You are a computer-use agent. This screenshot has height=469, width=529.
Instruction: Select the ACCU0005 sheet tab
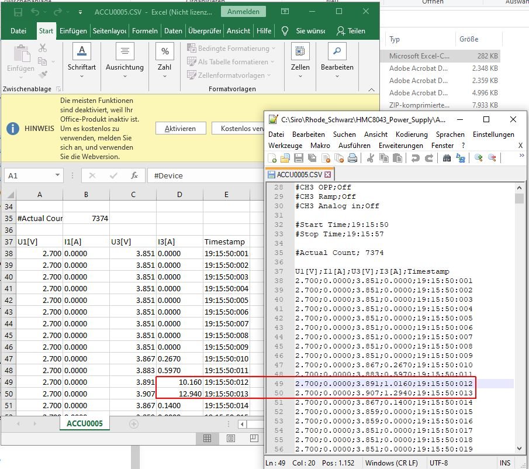[85, 424]
